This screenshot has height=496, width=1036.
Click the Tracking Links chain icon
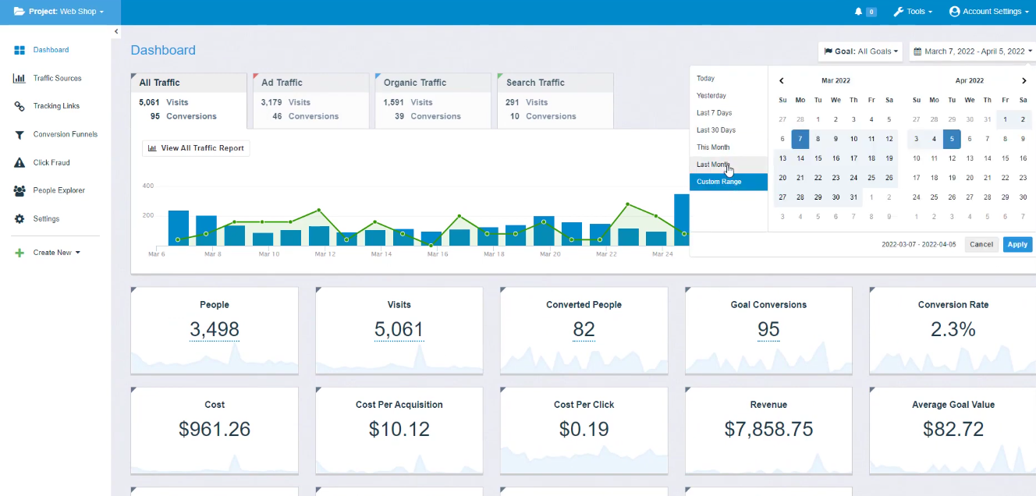click(20, 106)
